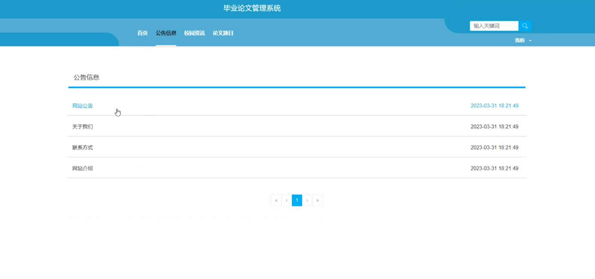Jump to first page with « button
The height and width of the screenshot is (279, 595).
tap(276, 200)
